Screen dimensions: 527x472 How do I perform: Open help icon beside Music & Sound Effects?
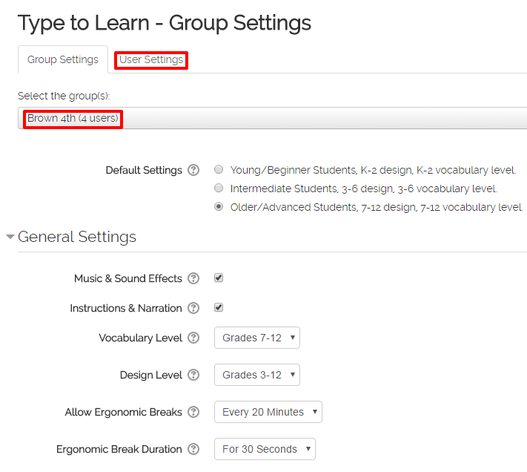pos(193,278)
